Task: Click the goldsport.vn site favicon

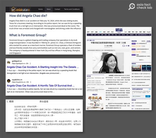Action: [9, 62]
